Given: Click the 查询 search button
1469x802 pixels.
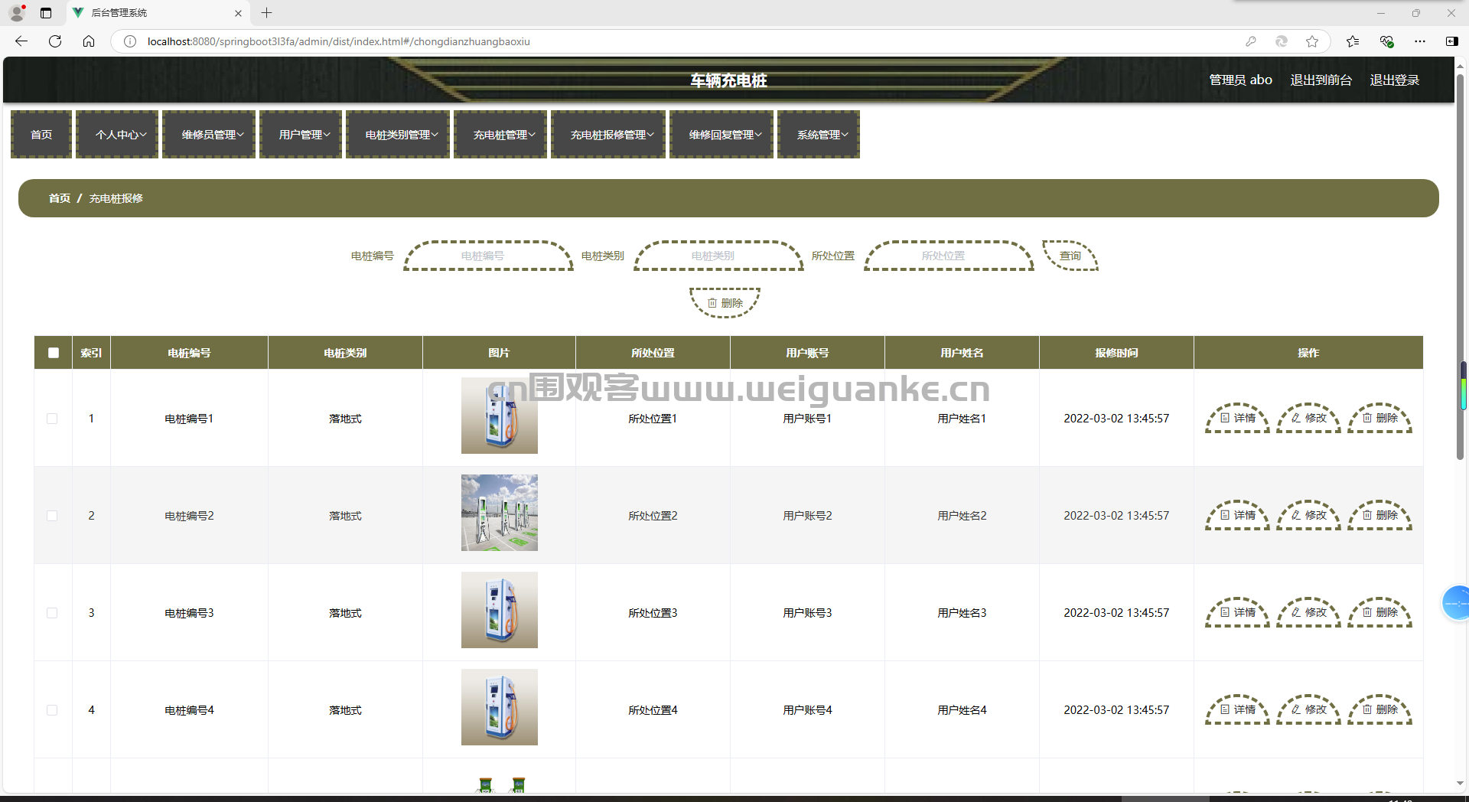Looking at the screenshot, I should tap(1070, 256).
